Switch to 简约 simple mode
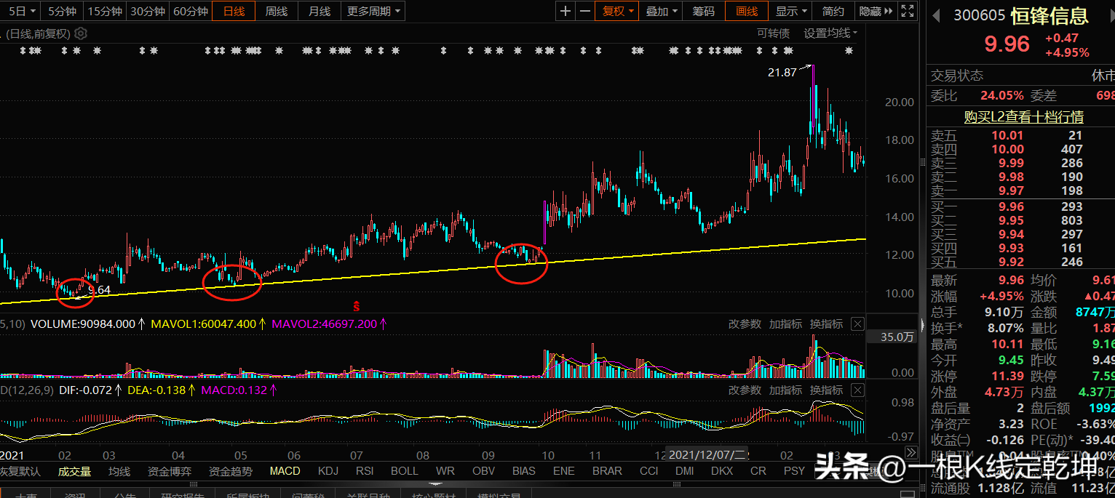The width and height of the screenshot is (1115, 498). tap(833, 11)
